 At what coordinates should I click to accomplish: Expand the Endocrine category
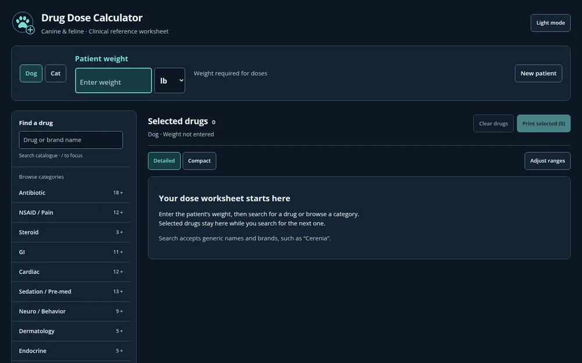pos(71,351)
